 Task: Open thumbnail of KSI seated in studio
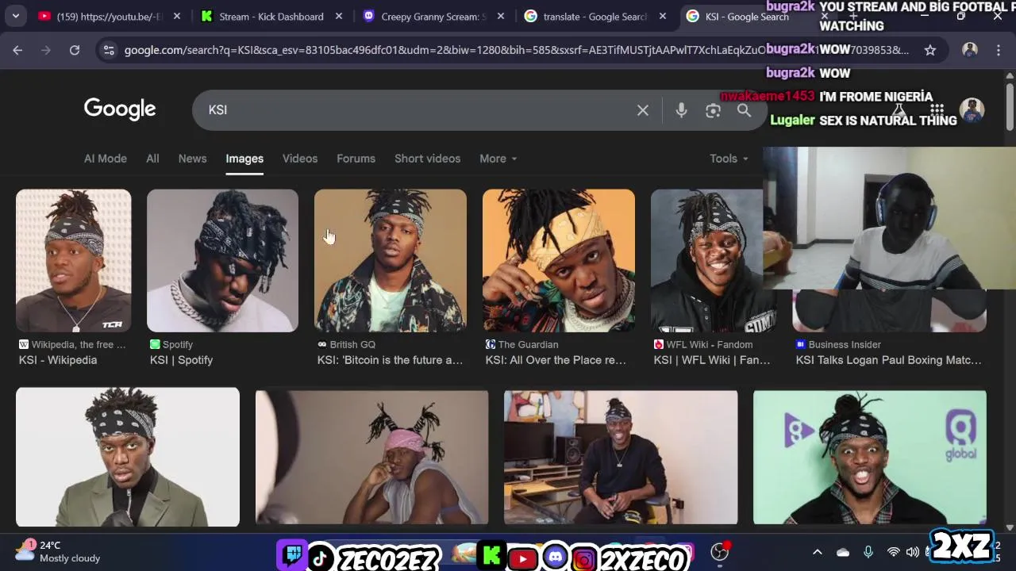(621, 457)
